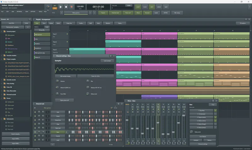Collapse the Browser panel arrow button
252x150 pixels.
click(x=30, y=19)
